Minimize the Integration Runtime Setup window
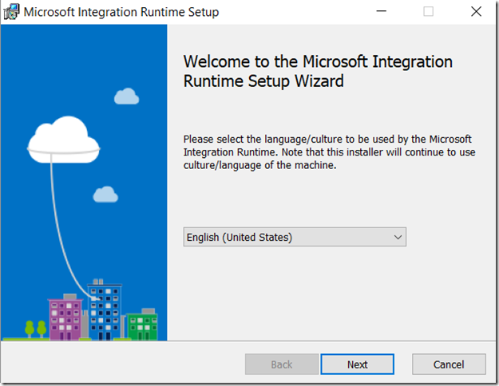499x386 pixels. tap(381, 11)
